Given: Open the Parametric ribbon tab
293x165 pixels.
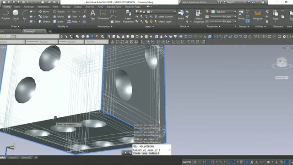Looking at the screenshot, I should click(x=43, y=6).
